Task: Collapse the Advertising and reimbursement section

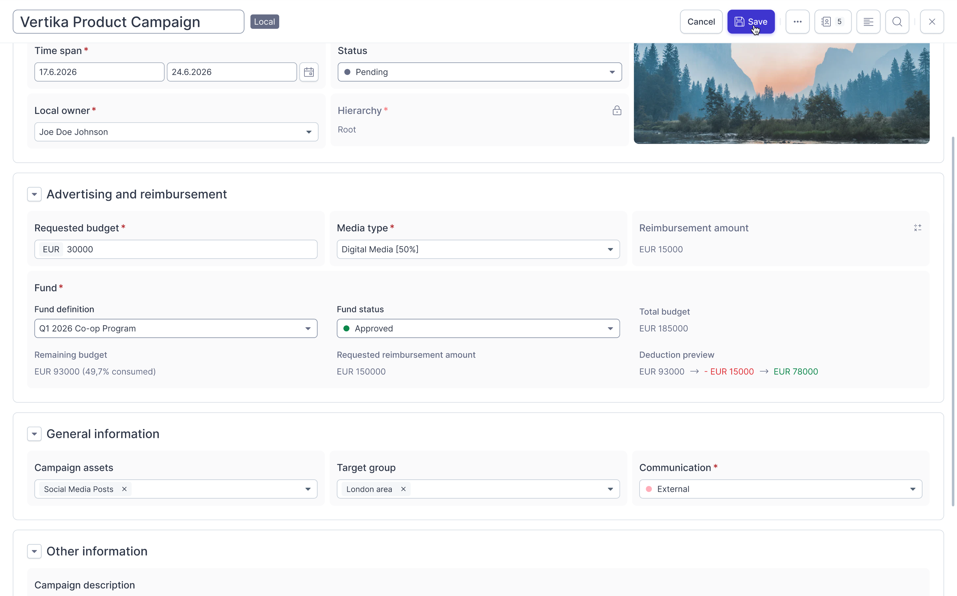Action: click(x=34, y=194)
